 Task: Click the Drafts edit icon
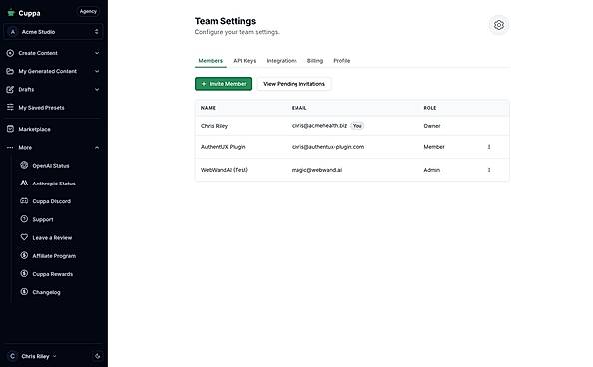click(x=10, y=89)
